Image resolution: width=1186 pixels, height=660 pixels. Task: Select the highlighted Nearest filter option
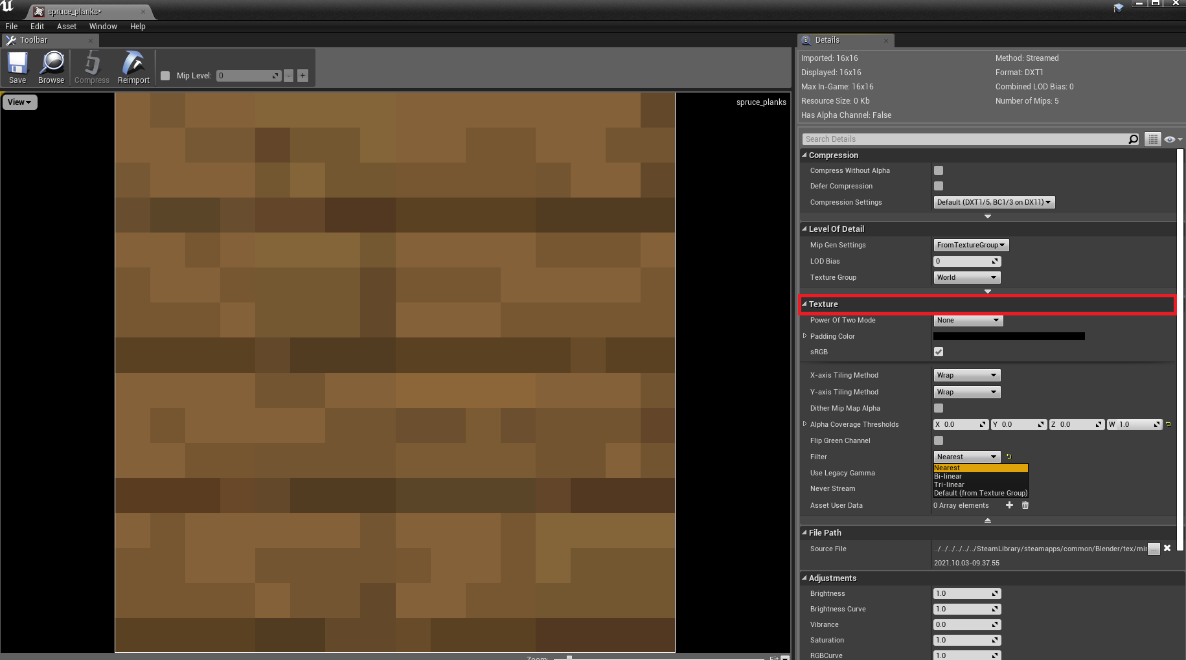click(x=981, y=468)
